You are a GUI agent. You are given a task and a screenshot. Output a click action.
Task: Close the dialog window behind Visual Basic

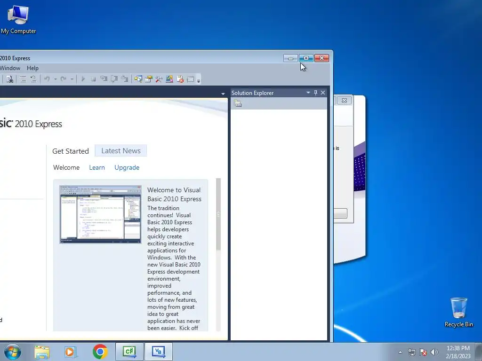point(344,101)
